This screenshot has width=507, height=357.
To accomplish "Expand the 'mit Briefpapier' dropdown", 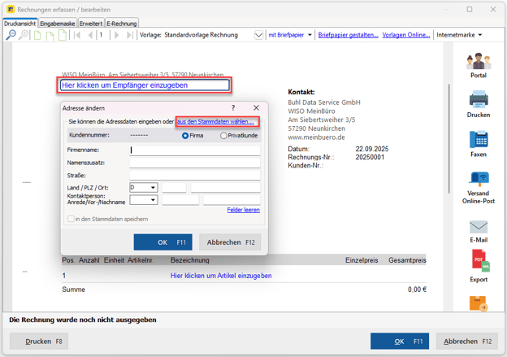I will click(310, 35).
